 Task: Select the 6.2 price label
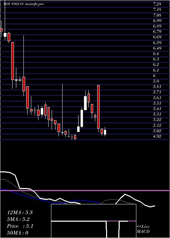156,65
